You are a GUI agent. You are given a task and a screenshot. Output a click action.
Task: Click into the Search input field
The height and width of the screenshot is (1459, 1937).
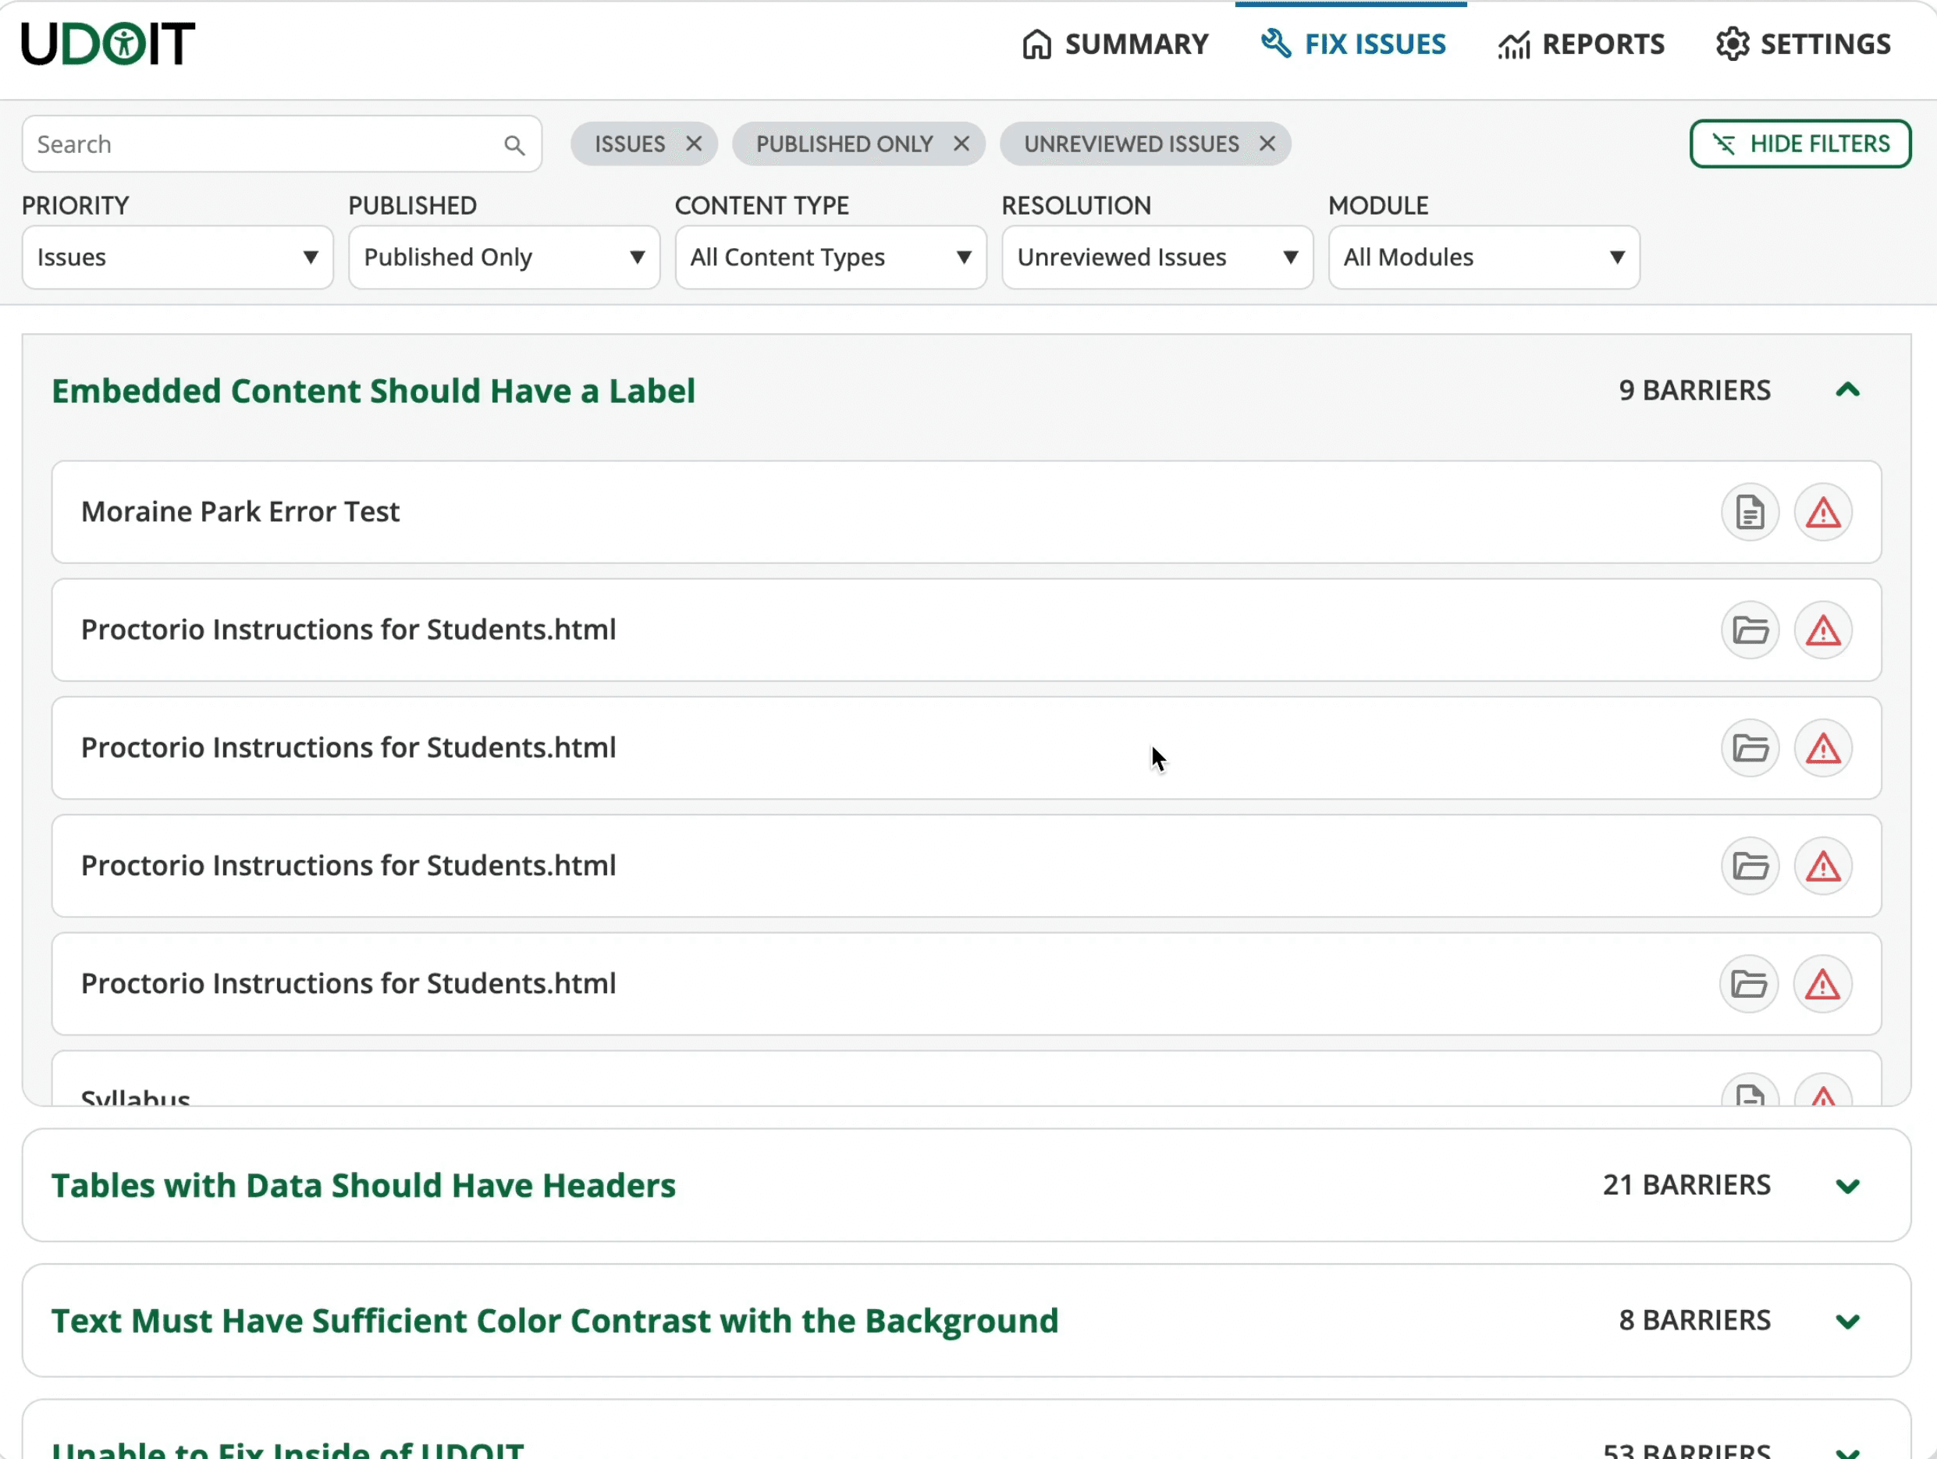263,144
